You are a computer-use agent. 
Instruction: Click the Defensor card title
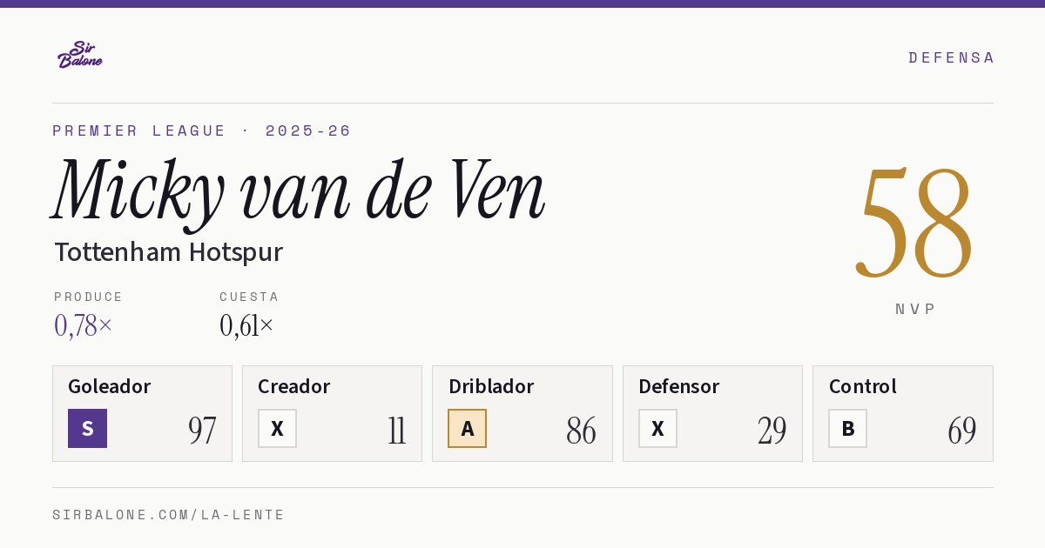coord(679,386)
